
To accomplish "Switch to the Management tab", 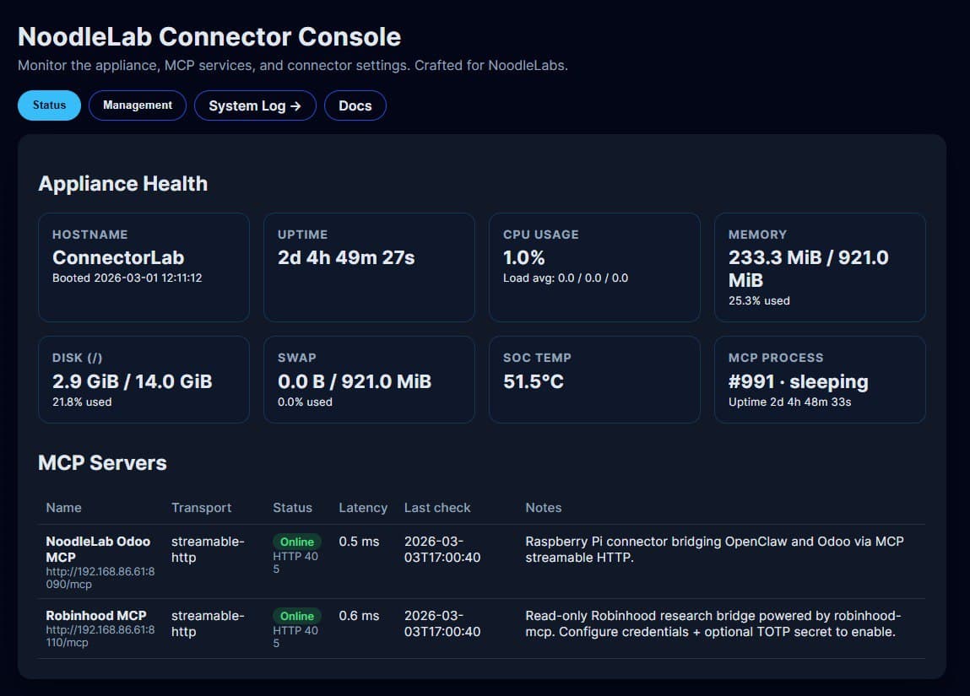I will pyautogui.click(x=138, y=105).
